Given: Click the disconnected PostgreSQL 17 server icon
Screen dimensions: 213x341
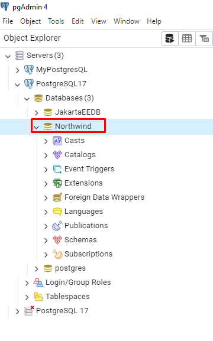Looking at the screenshot, I should pos(29,311).
